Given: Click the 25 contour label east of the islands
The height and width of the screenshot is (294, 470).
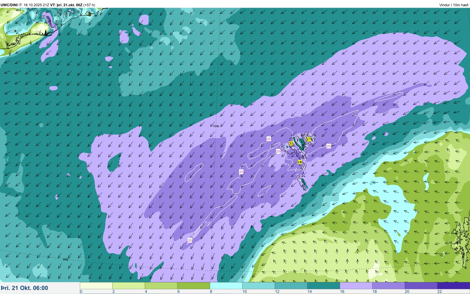Looking at the screenshot, I should coord(329,146).
